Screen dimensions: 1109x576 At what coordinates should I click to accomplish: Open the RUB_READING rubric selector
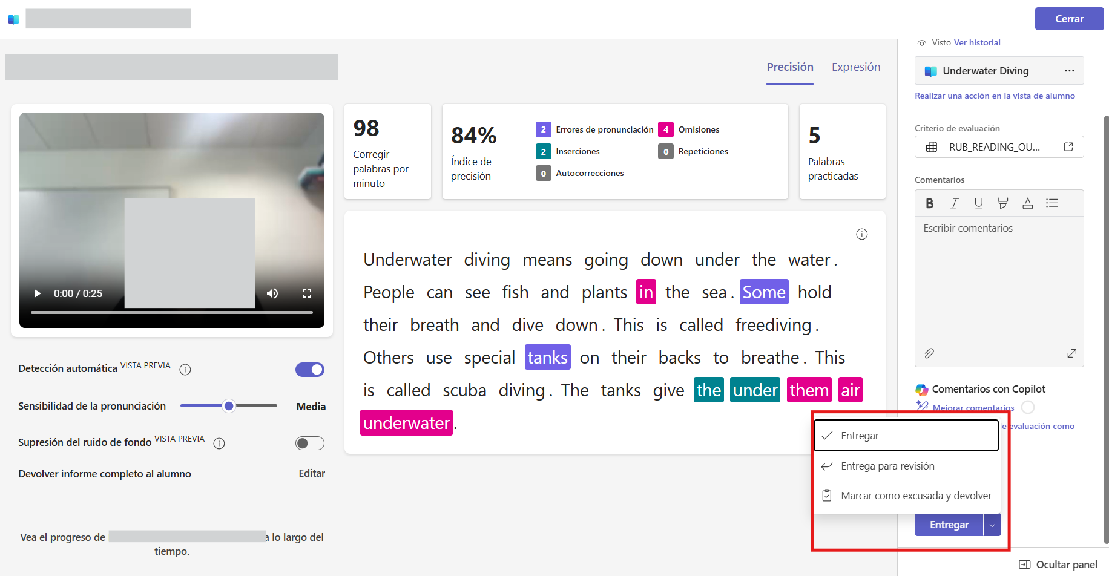[x=985, y=147]
